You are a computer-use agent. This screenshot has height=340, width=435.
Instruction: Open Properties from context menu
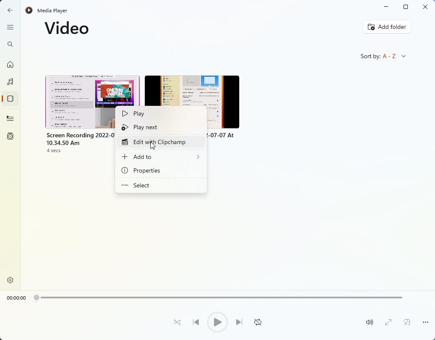point(161,170)
